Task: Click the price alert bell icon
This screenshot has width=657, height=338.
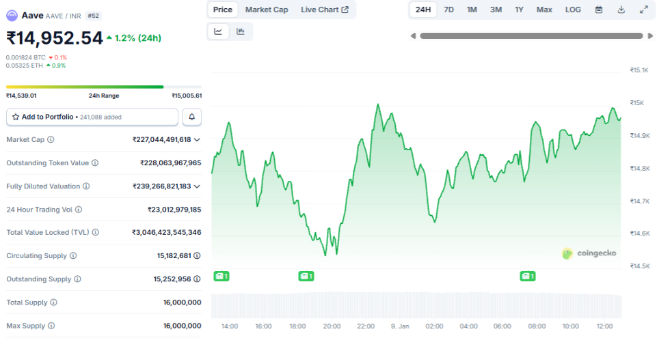Action: click(x=192, y=117)
